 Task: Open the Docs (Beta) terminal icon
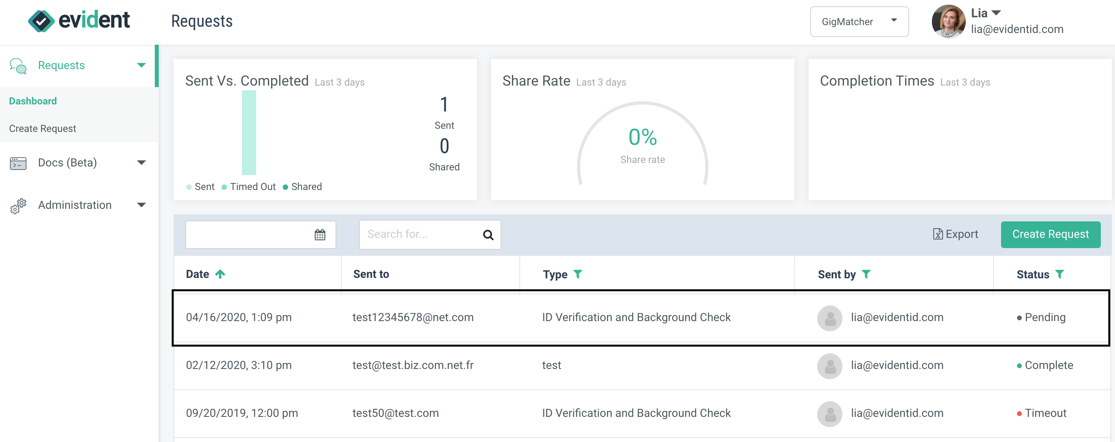[18, 163]
